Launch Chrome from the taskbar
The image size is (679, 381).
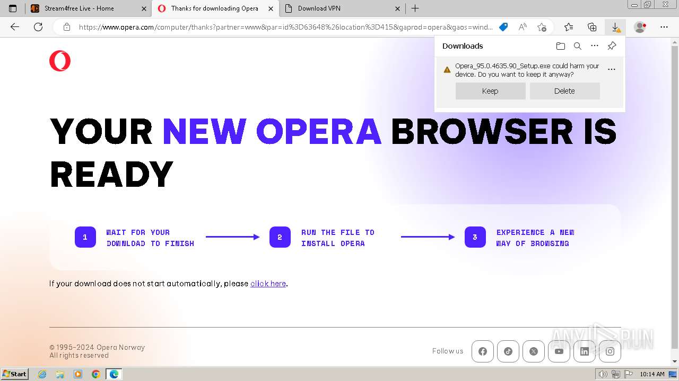point(96,374)
